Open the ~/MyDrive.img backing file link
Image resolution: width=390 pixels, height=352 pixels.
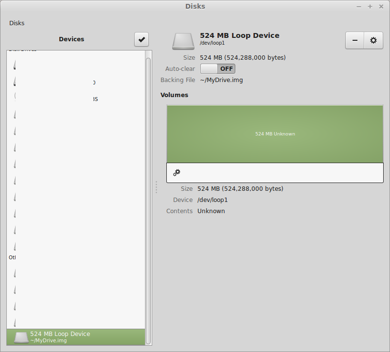pyautogui.click(x=221, y=80)
